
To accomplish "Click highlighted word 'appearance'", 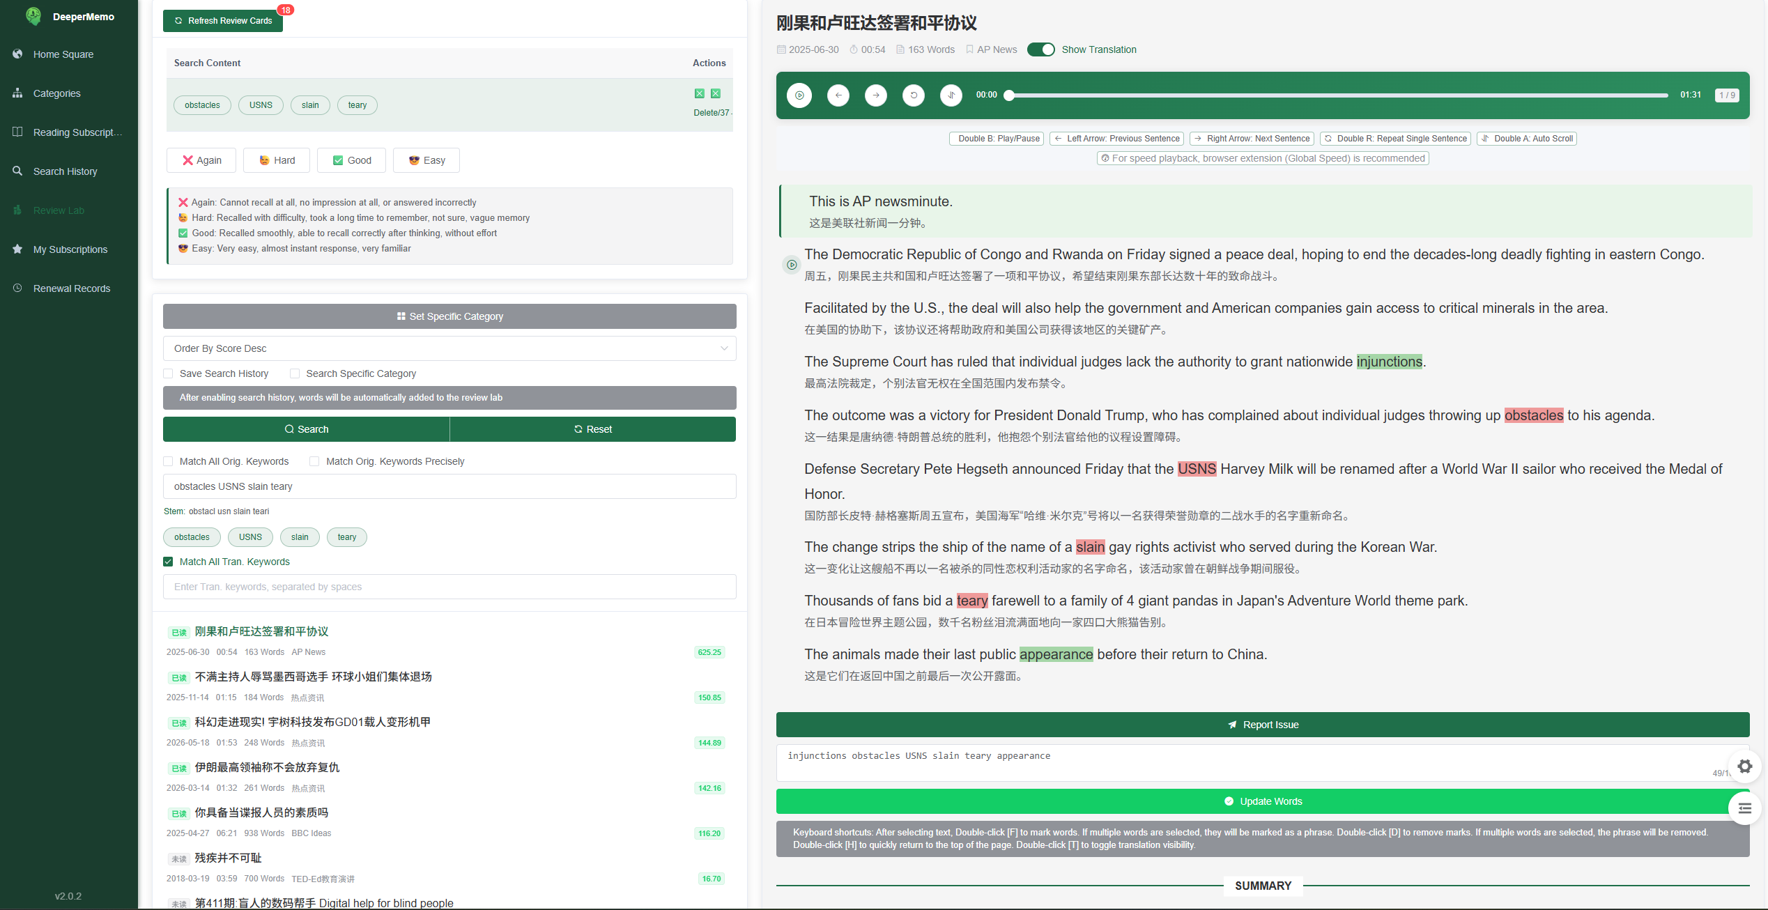I will click(1056, 654).
